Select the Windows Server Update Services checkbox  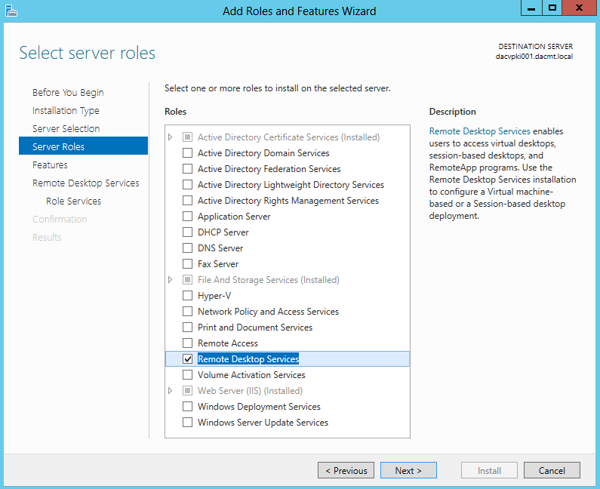(x=187, y=423)
